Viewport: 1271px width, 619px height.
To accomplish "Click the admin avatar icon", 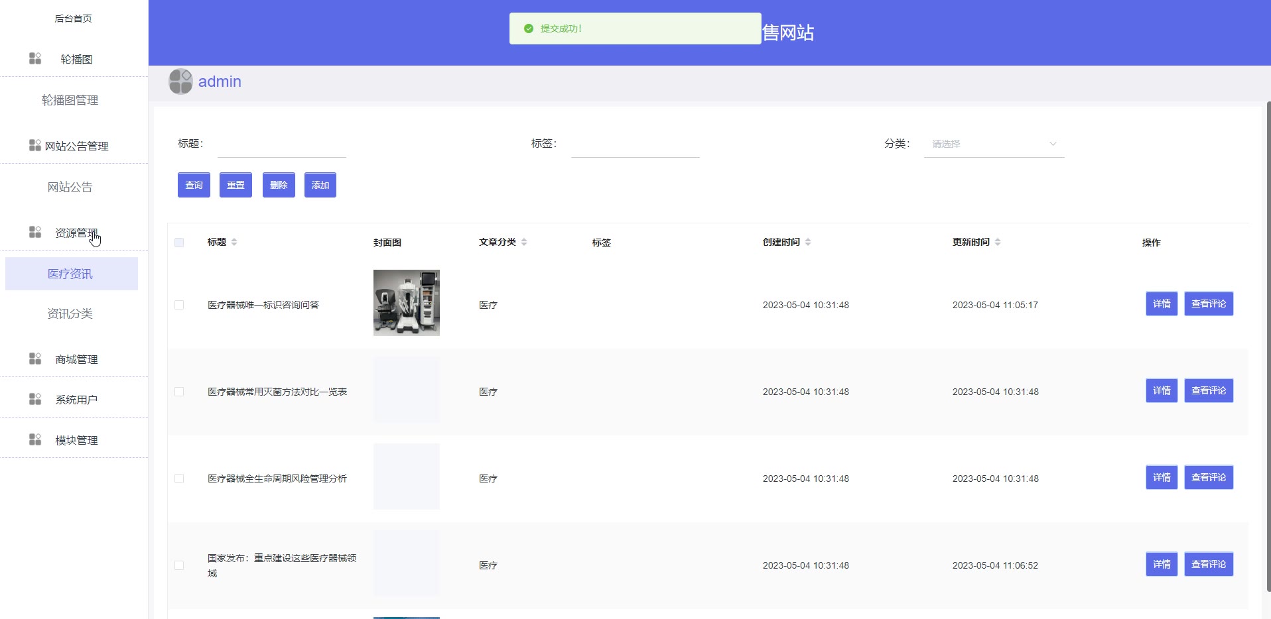I will tap(180, 82).
